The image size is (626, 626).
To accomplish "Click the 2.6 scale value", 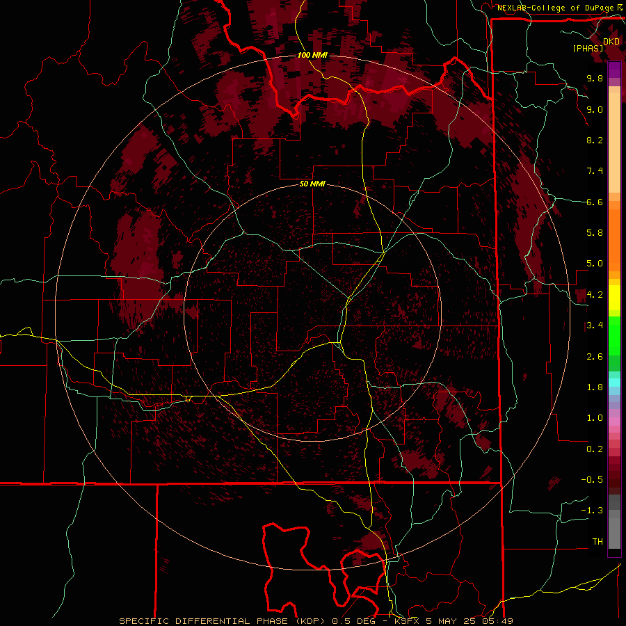I will click(595, 357).
